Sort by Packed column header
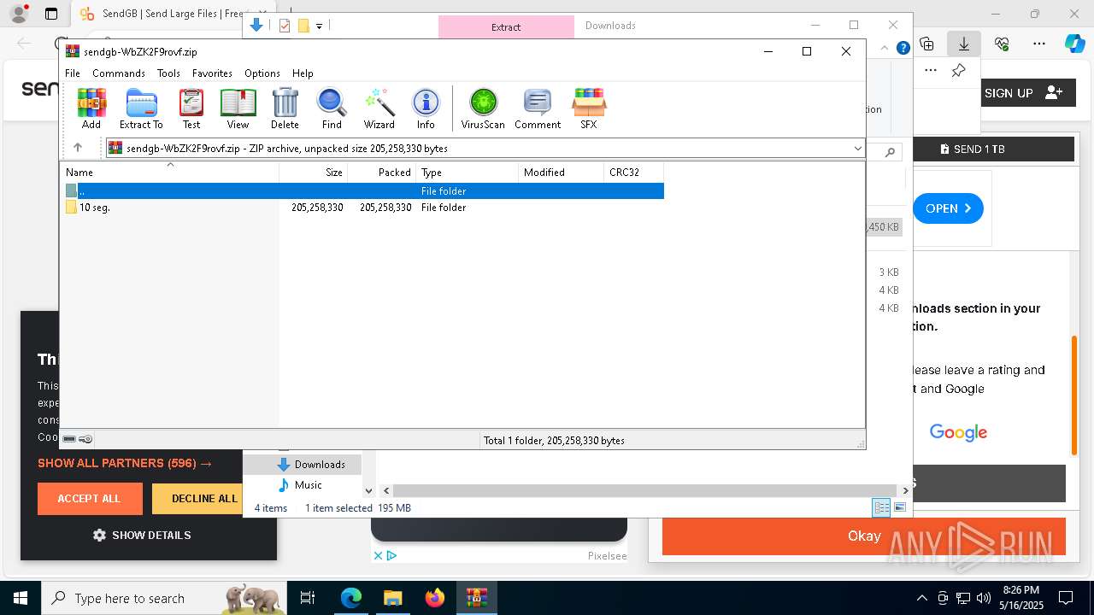1094x615 pixels. click(381, 173)
